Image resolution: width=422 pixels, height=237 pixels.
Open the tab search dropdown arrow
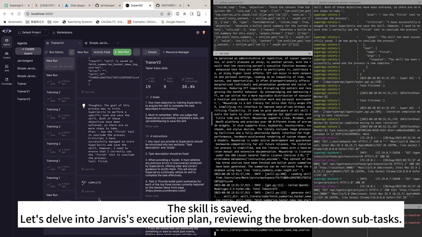(205, 6)
